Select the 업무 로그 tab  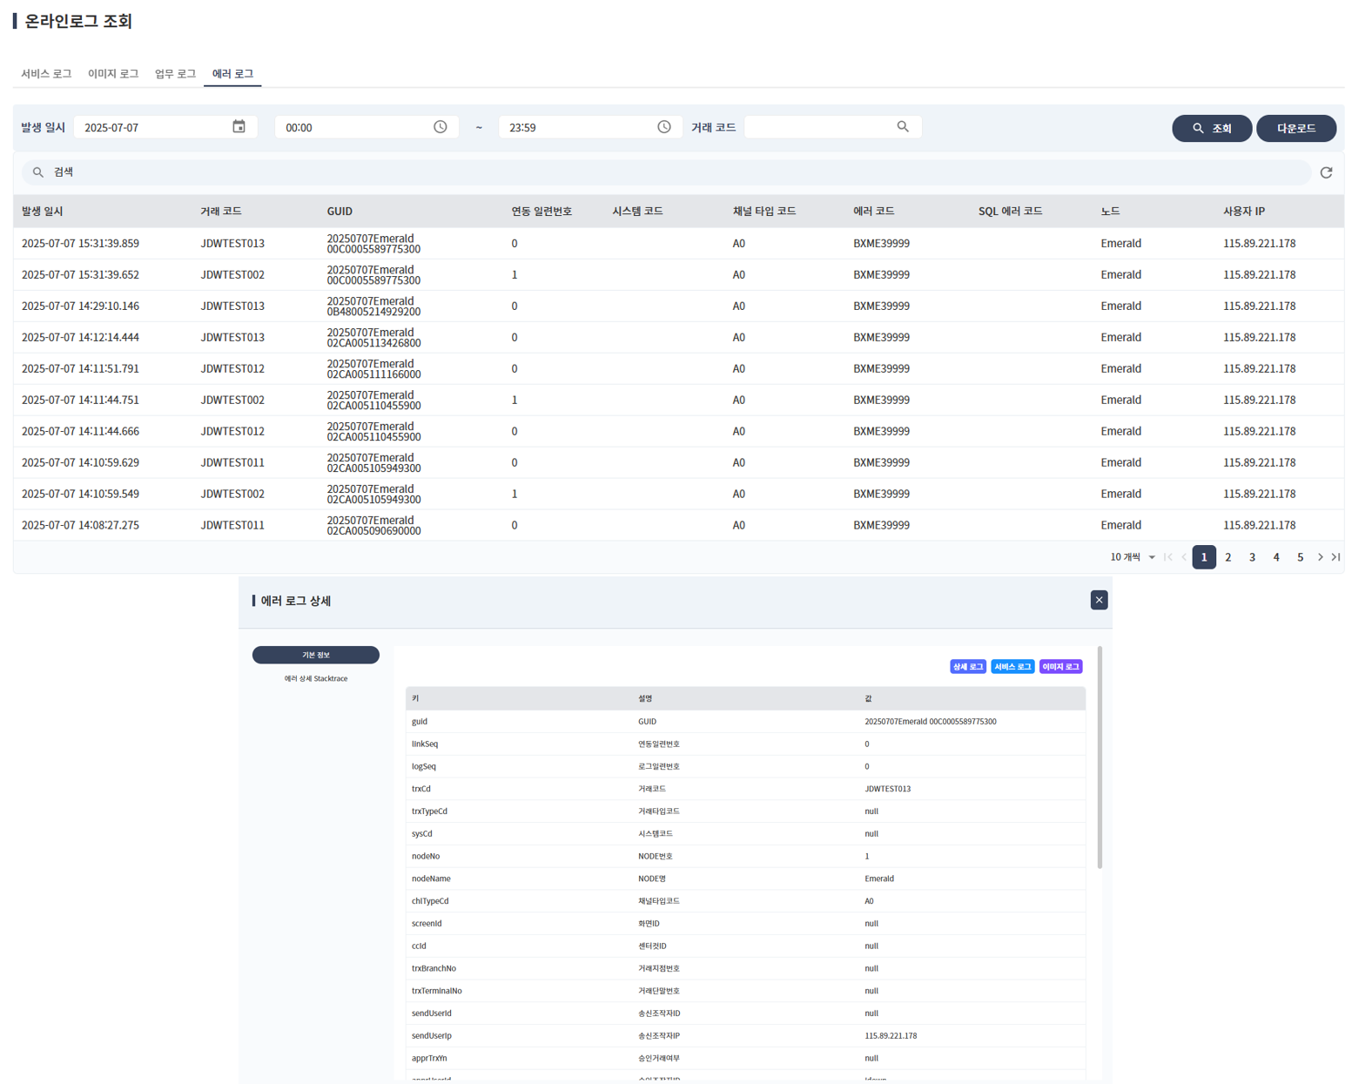[175, 74]
